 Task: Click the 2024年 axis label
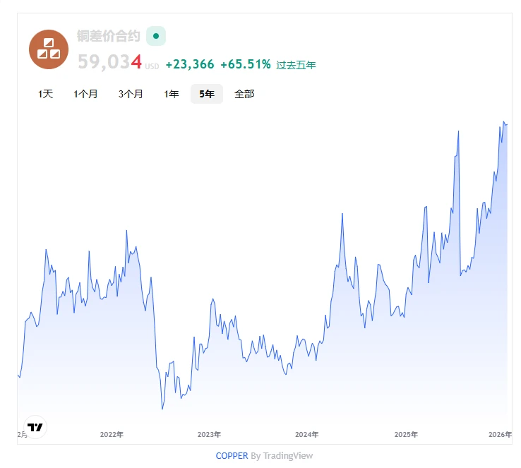pyautogui.click(x=306, y=434)
